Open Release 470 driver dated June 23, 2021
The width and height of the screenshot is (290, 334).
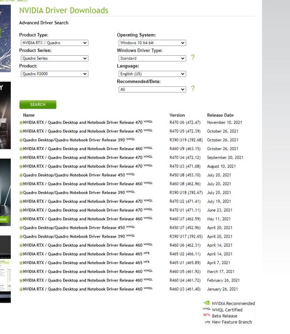point(83,210)
